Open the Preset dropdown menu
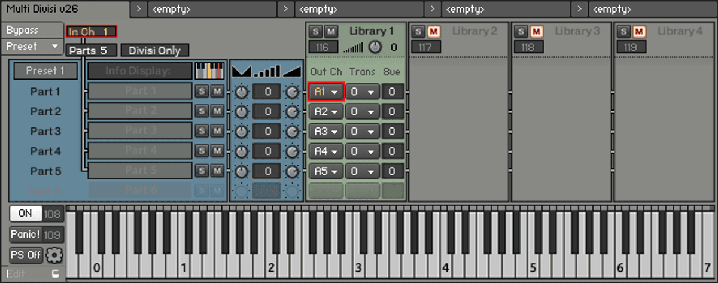The image size is (718, 283). pos(32,46)
